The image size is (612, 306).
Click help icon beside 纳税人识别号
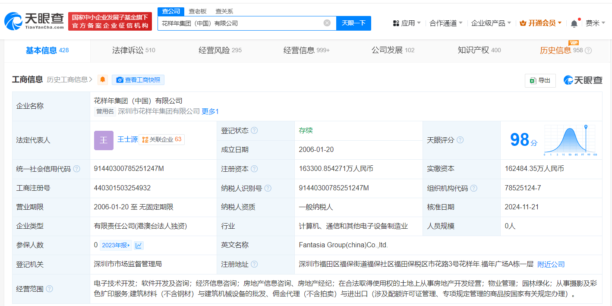[x=268, y=188]
